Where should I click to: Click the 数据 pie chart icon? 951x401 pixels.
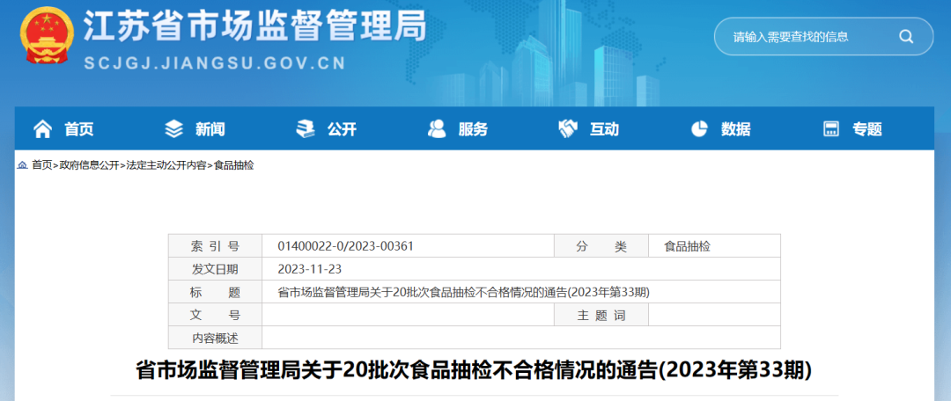[699, 128]
